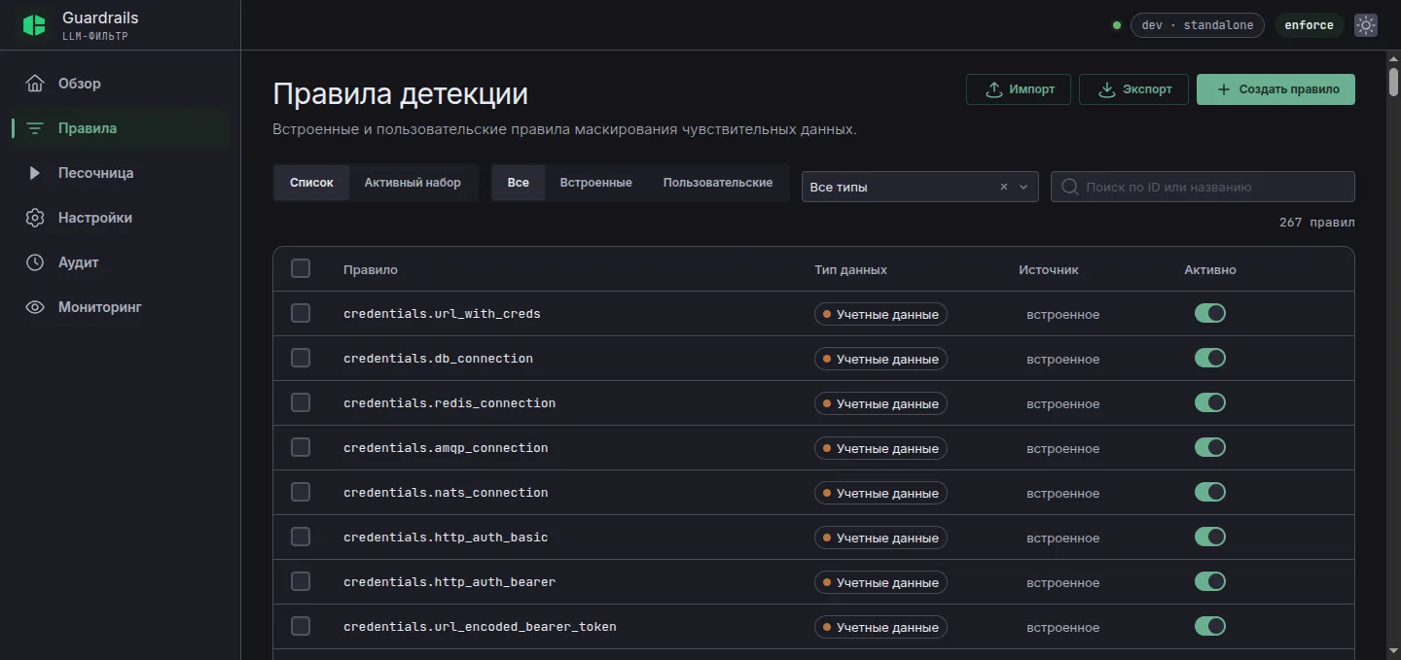Select the Все source filter
The height and width of the screenshot is (660, 1401).
(x=519, y=183)
